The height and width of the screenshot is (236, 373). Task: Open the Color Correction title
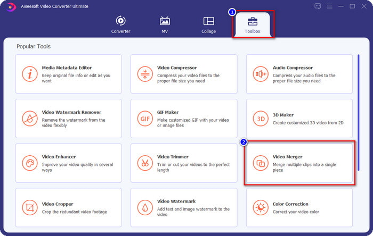290,204
